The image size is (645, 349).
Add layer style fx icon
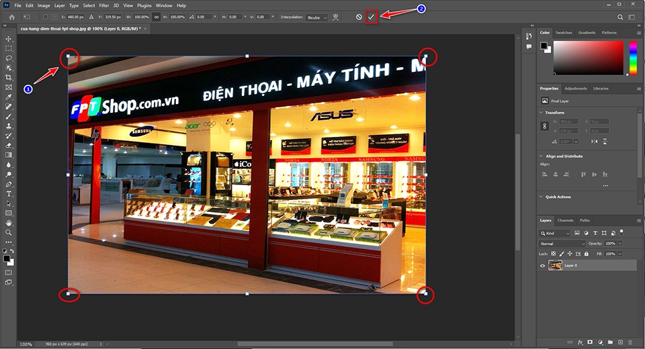580,342
